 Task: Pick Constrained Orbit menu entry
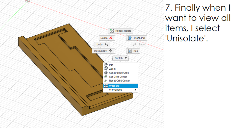[x=120, y=73]
